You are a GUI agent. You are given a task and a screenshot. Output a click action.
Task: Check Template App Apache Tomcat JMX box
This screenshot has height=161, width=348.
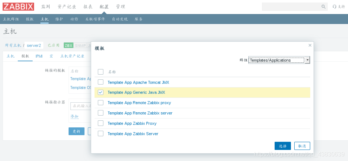click(100, 82)
